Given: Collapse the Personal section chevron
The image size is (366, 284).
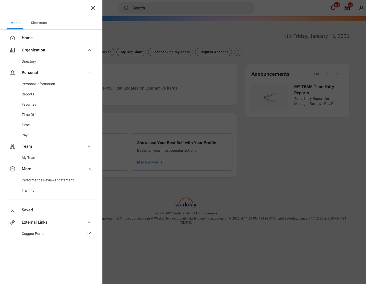Looking at the screenshot, I should point(89,73).
